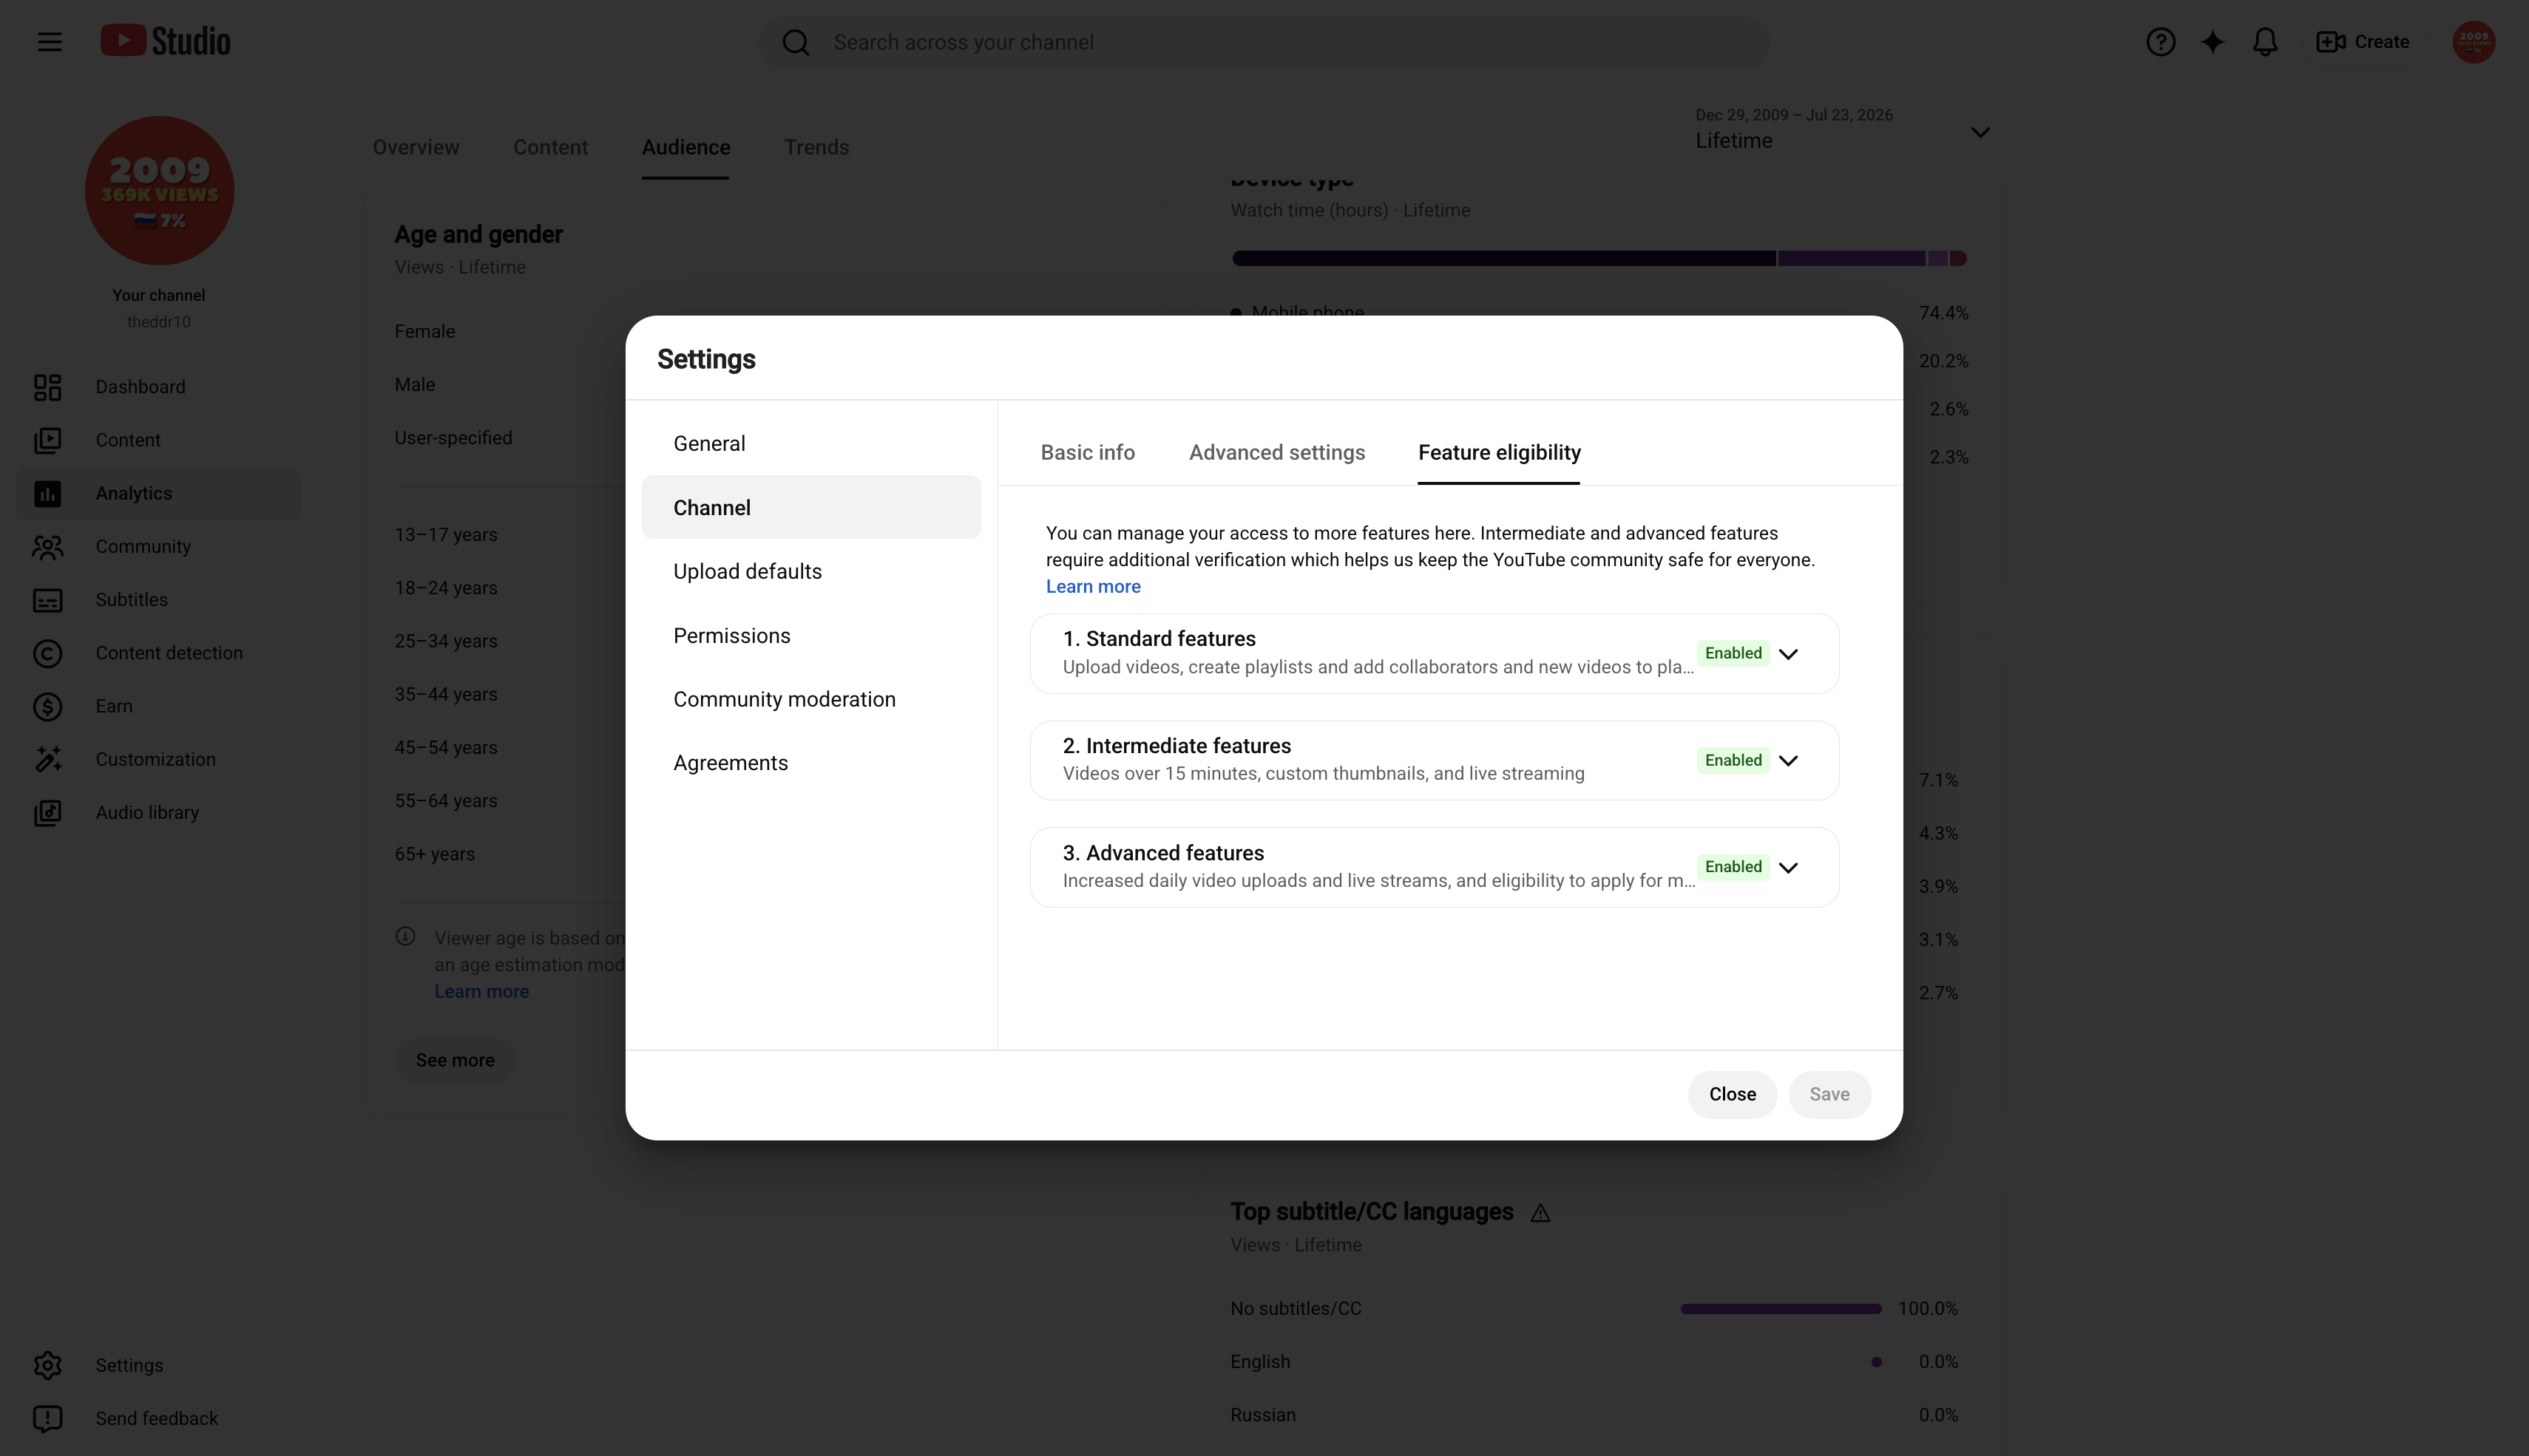Open the hamburger navigation menu

tap(49, 42)
